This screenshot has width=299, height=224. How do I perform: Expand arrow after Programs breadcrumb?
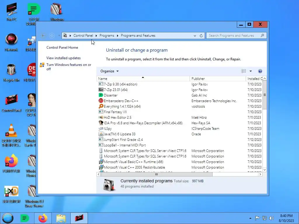coord(117,36)
